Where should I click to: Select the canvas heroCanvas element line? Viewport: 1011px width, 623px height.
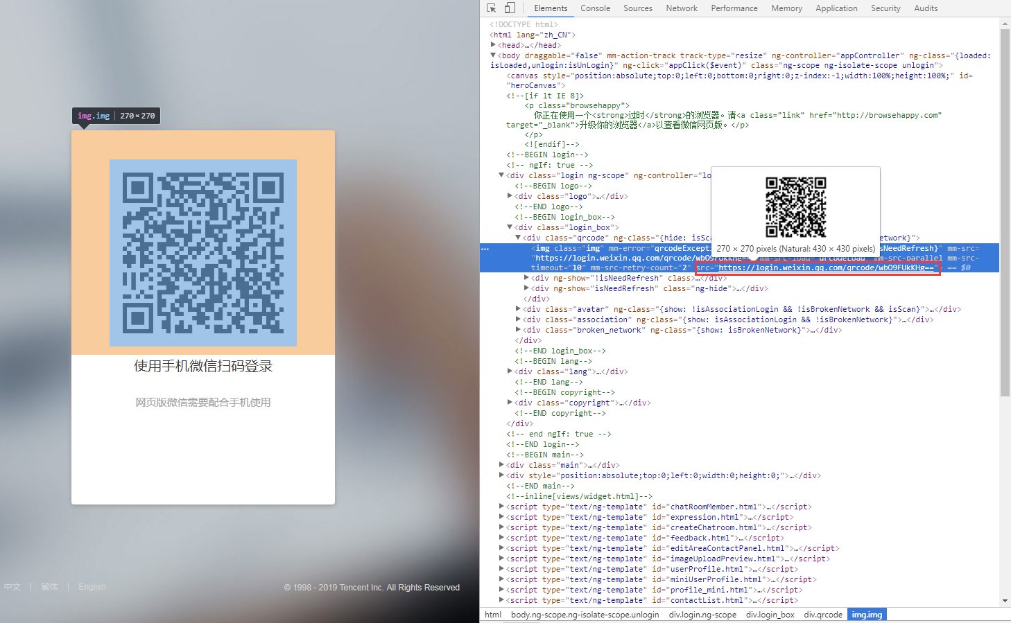[740, 80]
